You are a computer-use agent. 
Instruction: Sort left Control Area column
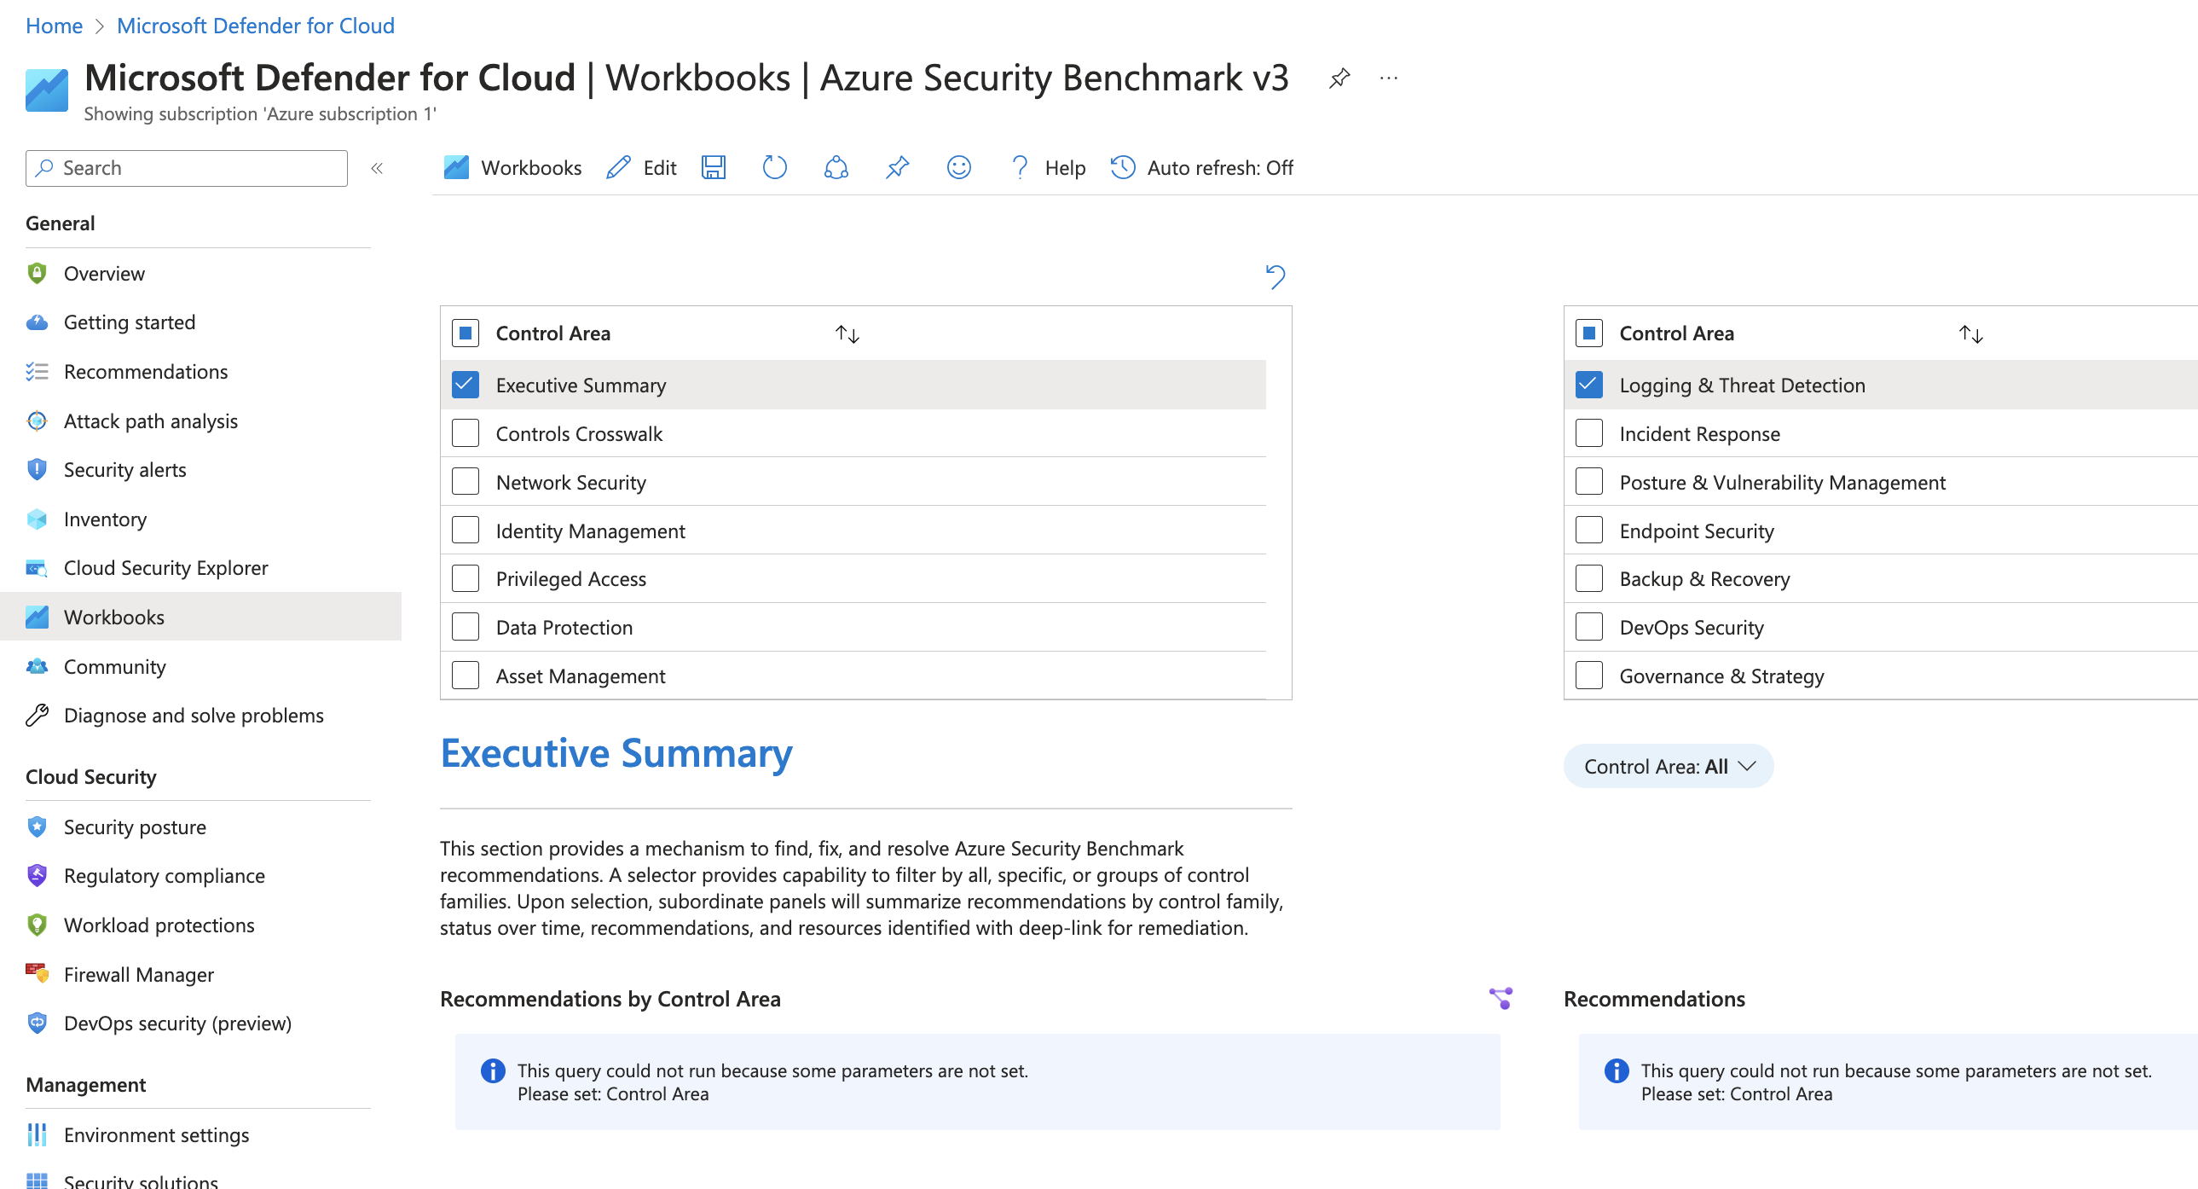pos(847,333)
